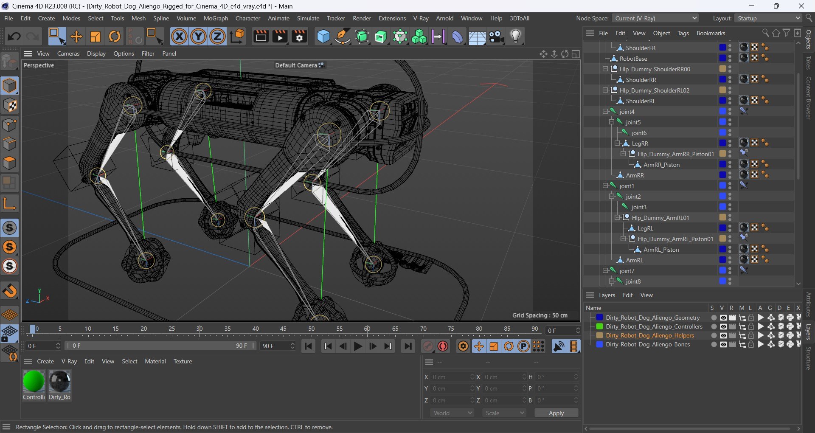Collapse Hlp_Dummy_ArmRL01 node
The height and width of the screenshot is (433, 815).
tap(618, 218)
